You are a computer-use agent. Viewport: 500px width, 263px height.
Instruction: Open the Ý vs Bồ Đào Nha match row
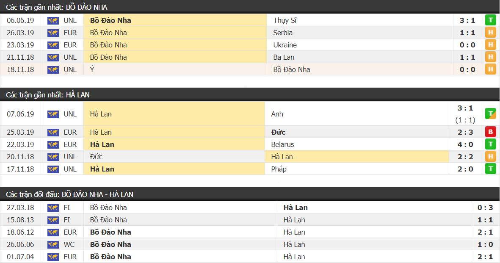click(250, 69)
